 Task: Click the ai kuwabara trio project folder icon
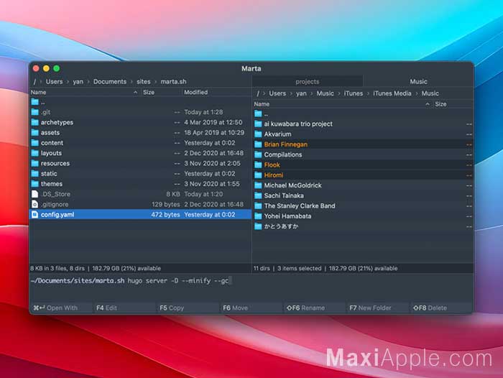pyautogui.click(x=258, y=124)
